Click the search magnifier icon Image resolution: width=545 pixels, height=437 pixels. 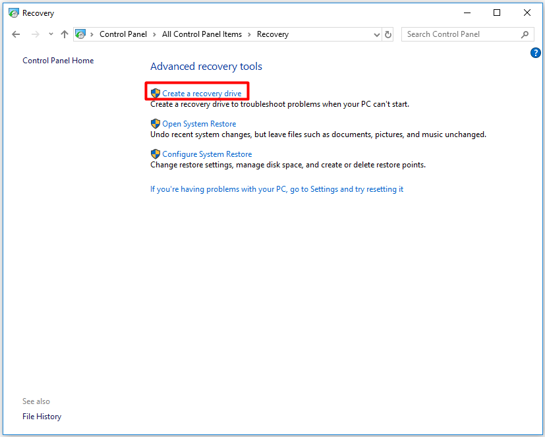click(525, 34)
